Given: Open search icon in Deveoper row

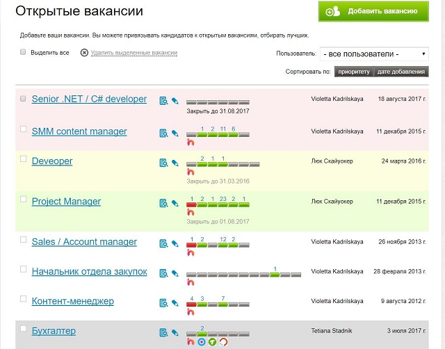Looking at the screenshot, I should click(163, 163).
